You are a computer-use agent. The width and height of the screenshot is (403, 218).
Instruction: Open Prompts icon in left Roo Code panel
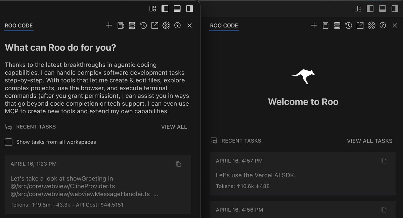click(x=120, y=25)
